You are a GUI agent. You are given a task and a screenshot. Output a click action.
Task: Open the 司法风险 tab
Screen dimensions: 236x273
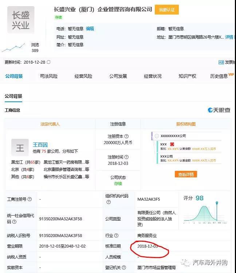(x=49, y=76)
